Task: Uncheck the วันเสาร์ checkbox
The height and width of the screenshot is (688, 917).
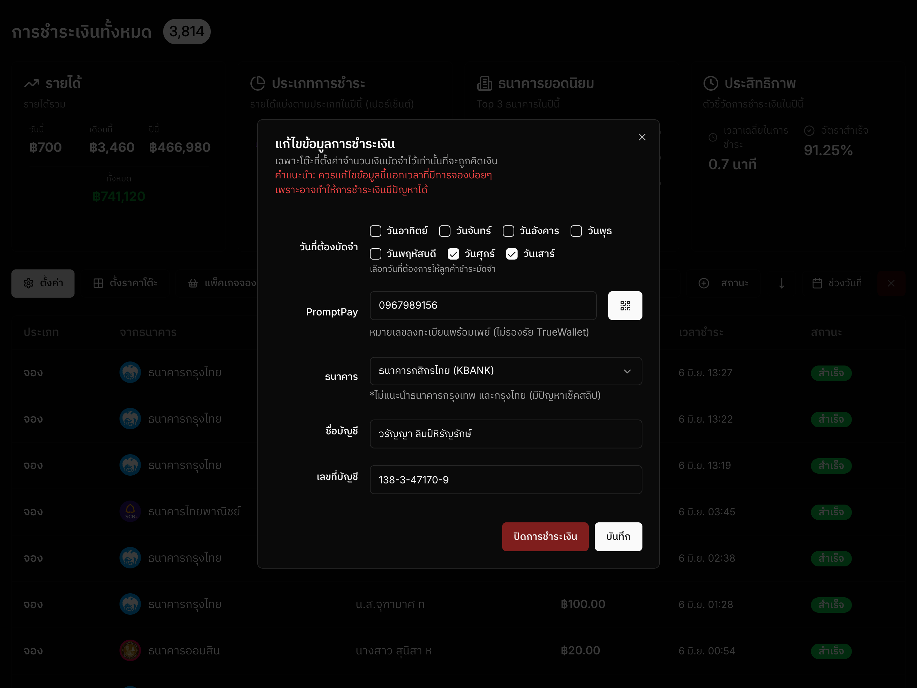Action: pos(512,254)
